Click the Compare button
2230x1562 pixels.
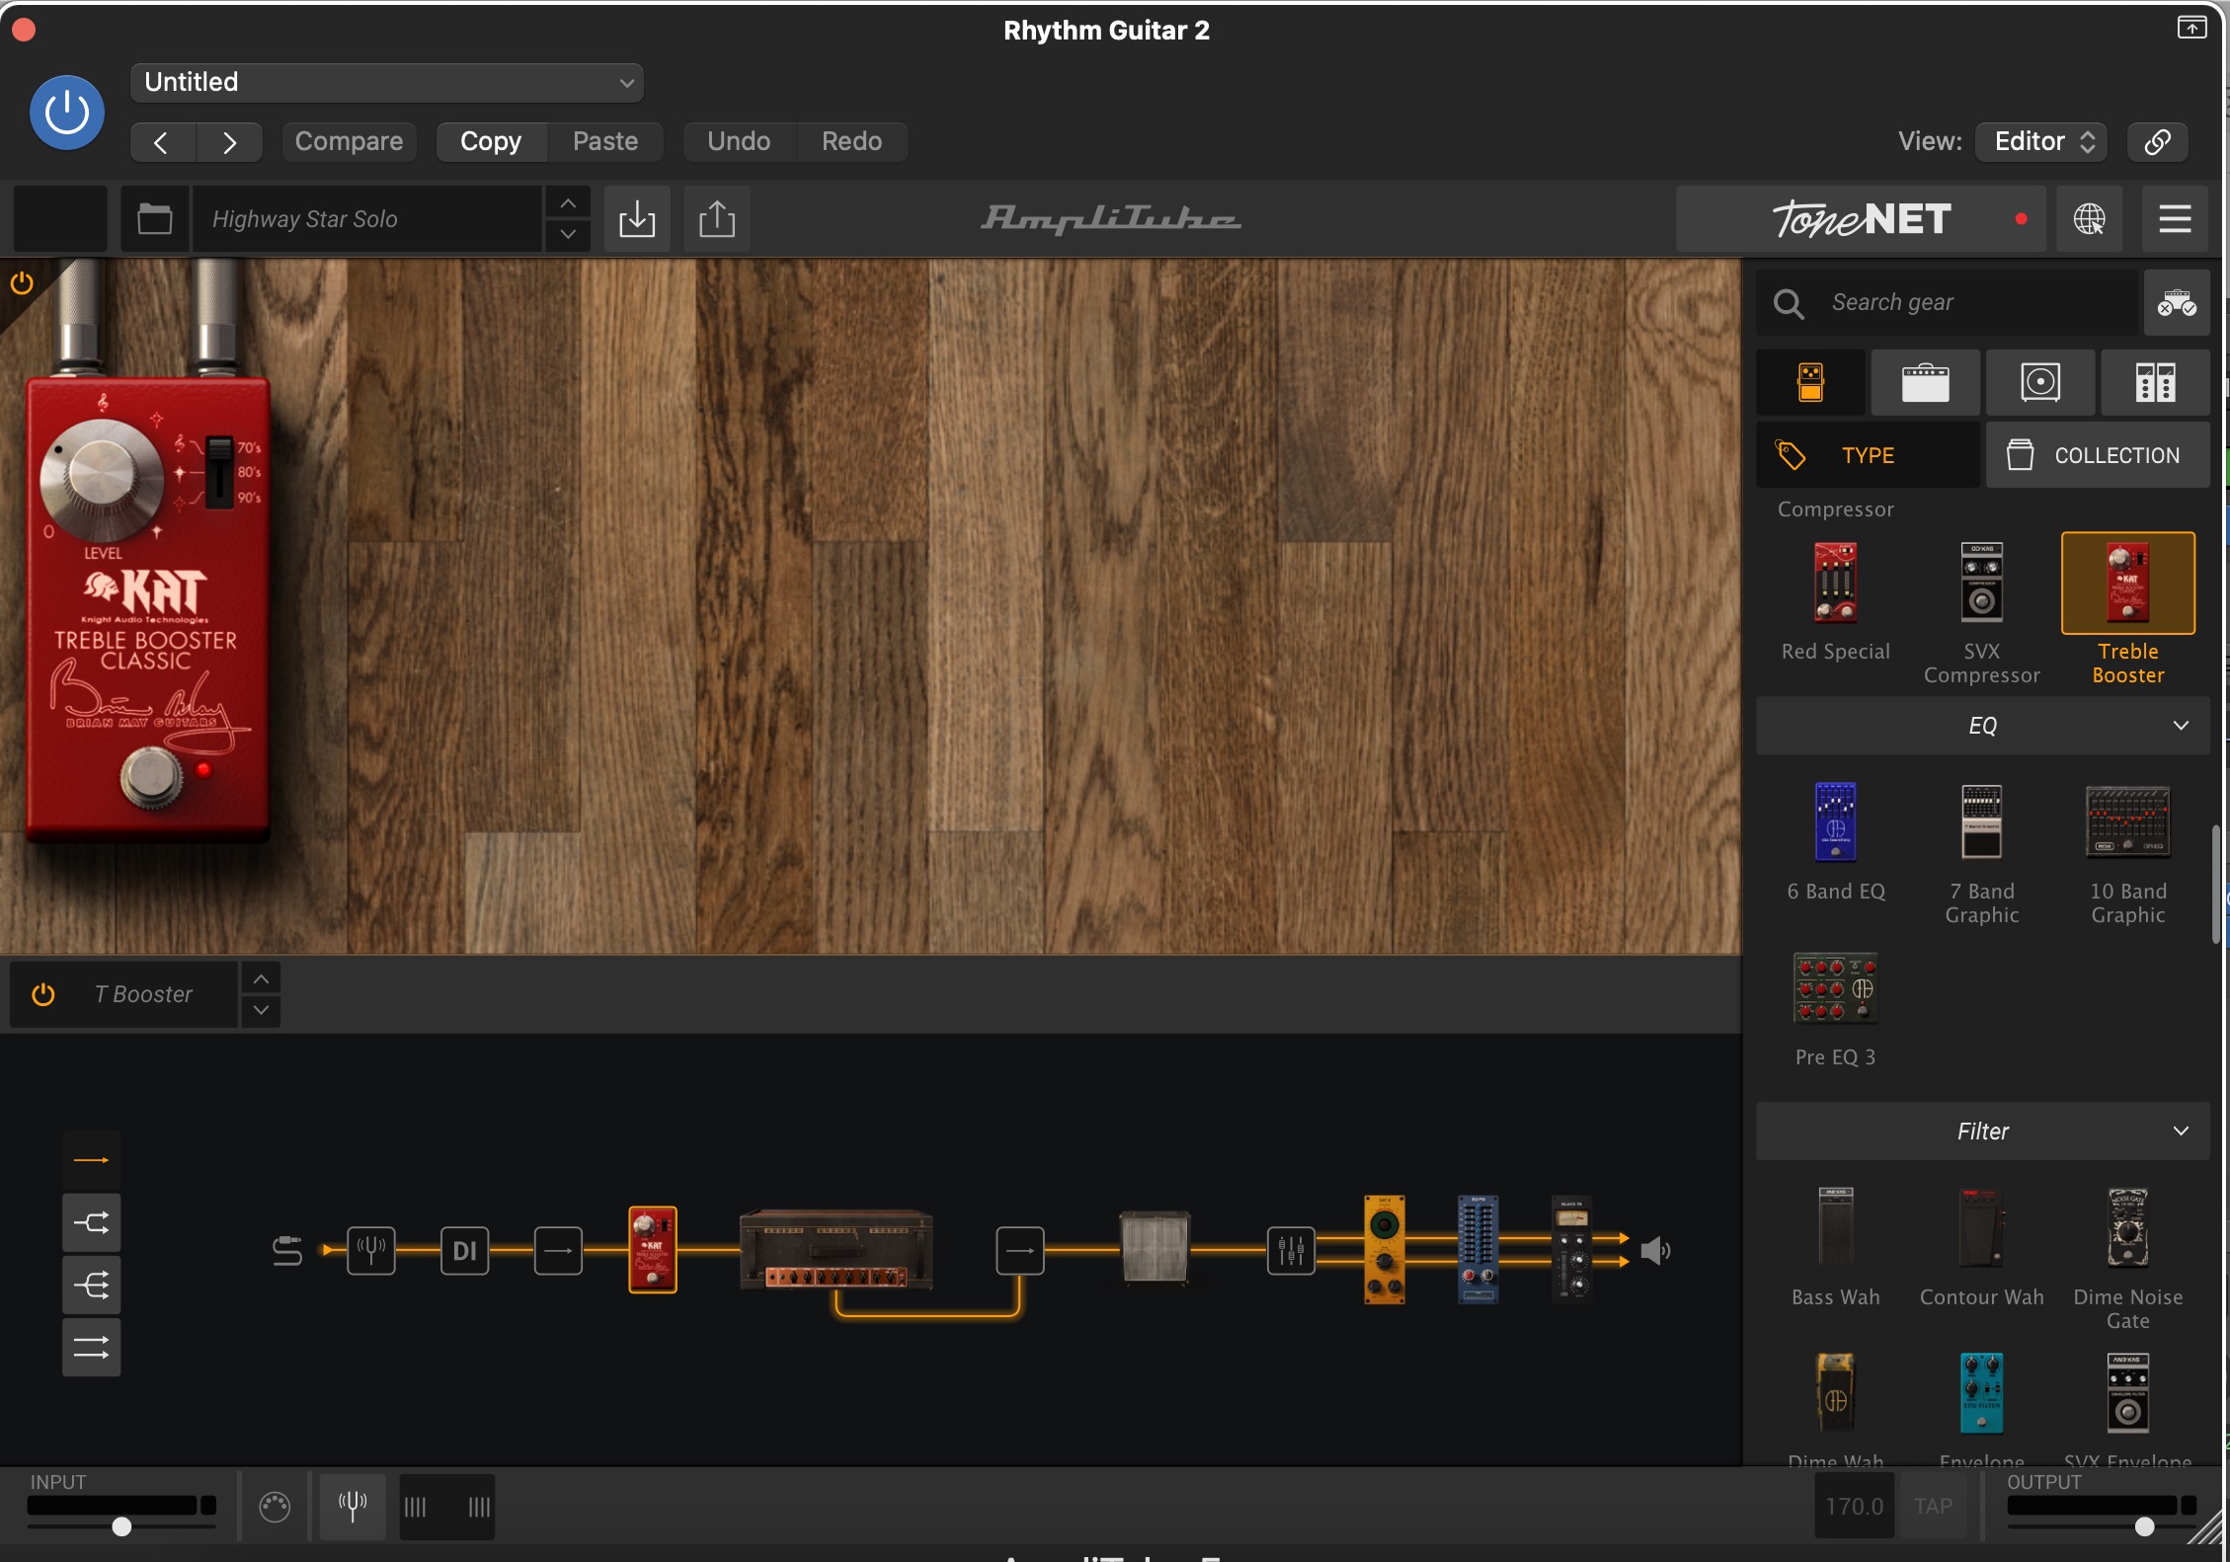[349, 142]
